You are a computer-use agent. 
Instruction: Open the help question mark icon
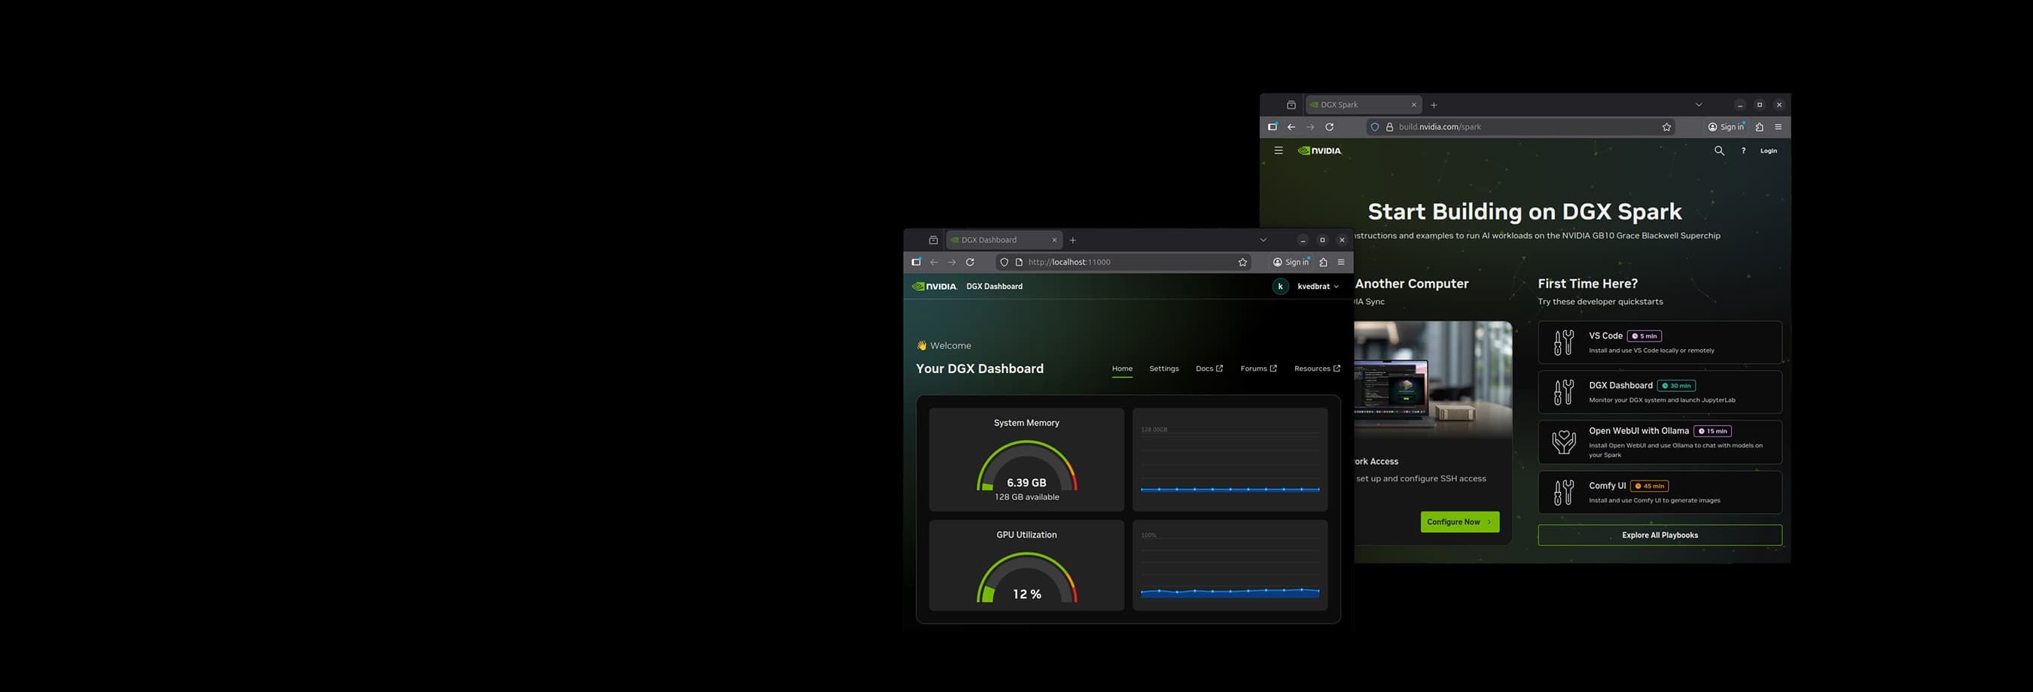[1743, 150]
